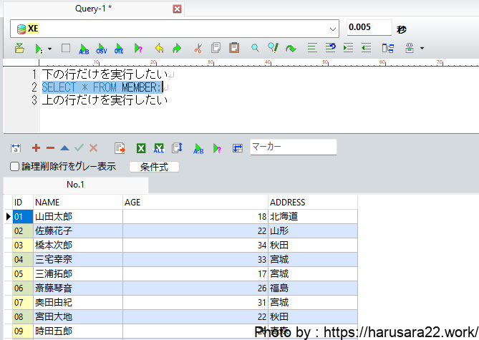
Task: Click the undo arrow icon
Action: (x=159, y=49)
